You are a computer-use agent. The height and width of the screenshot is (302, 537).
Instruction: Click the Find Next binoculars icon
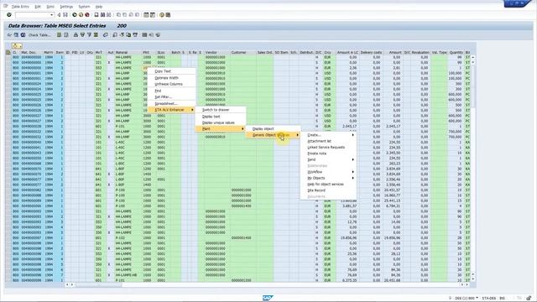[108, 15]
